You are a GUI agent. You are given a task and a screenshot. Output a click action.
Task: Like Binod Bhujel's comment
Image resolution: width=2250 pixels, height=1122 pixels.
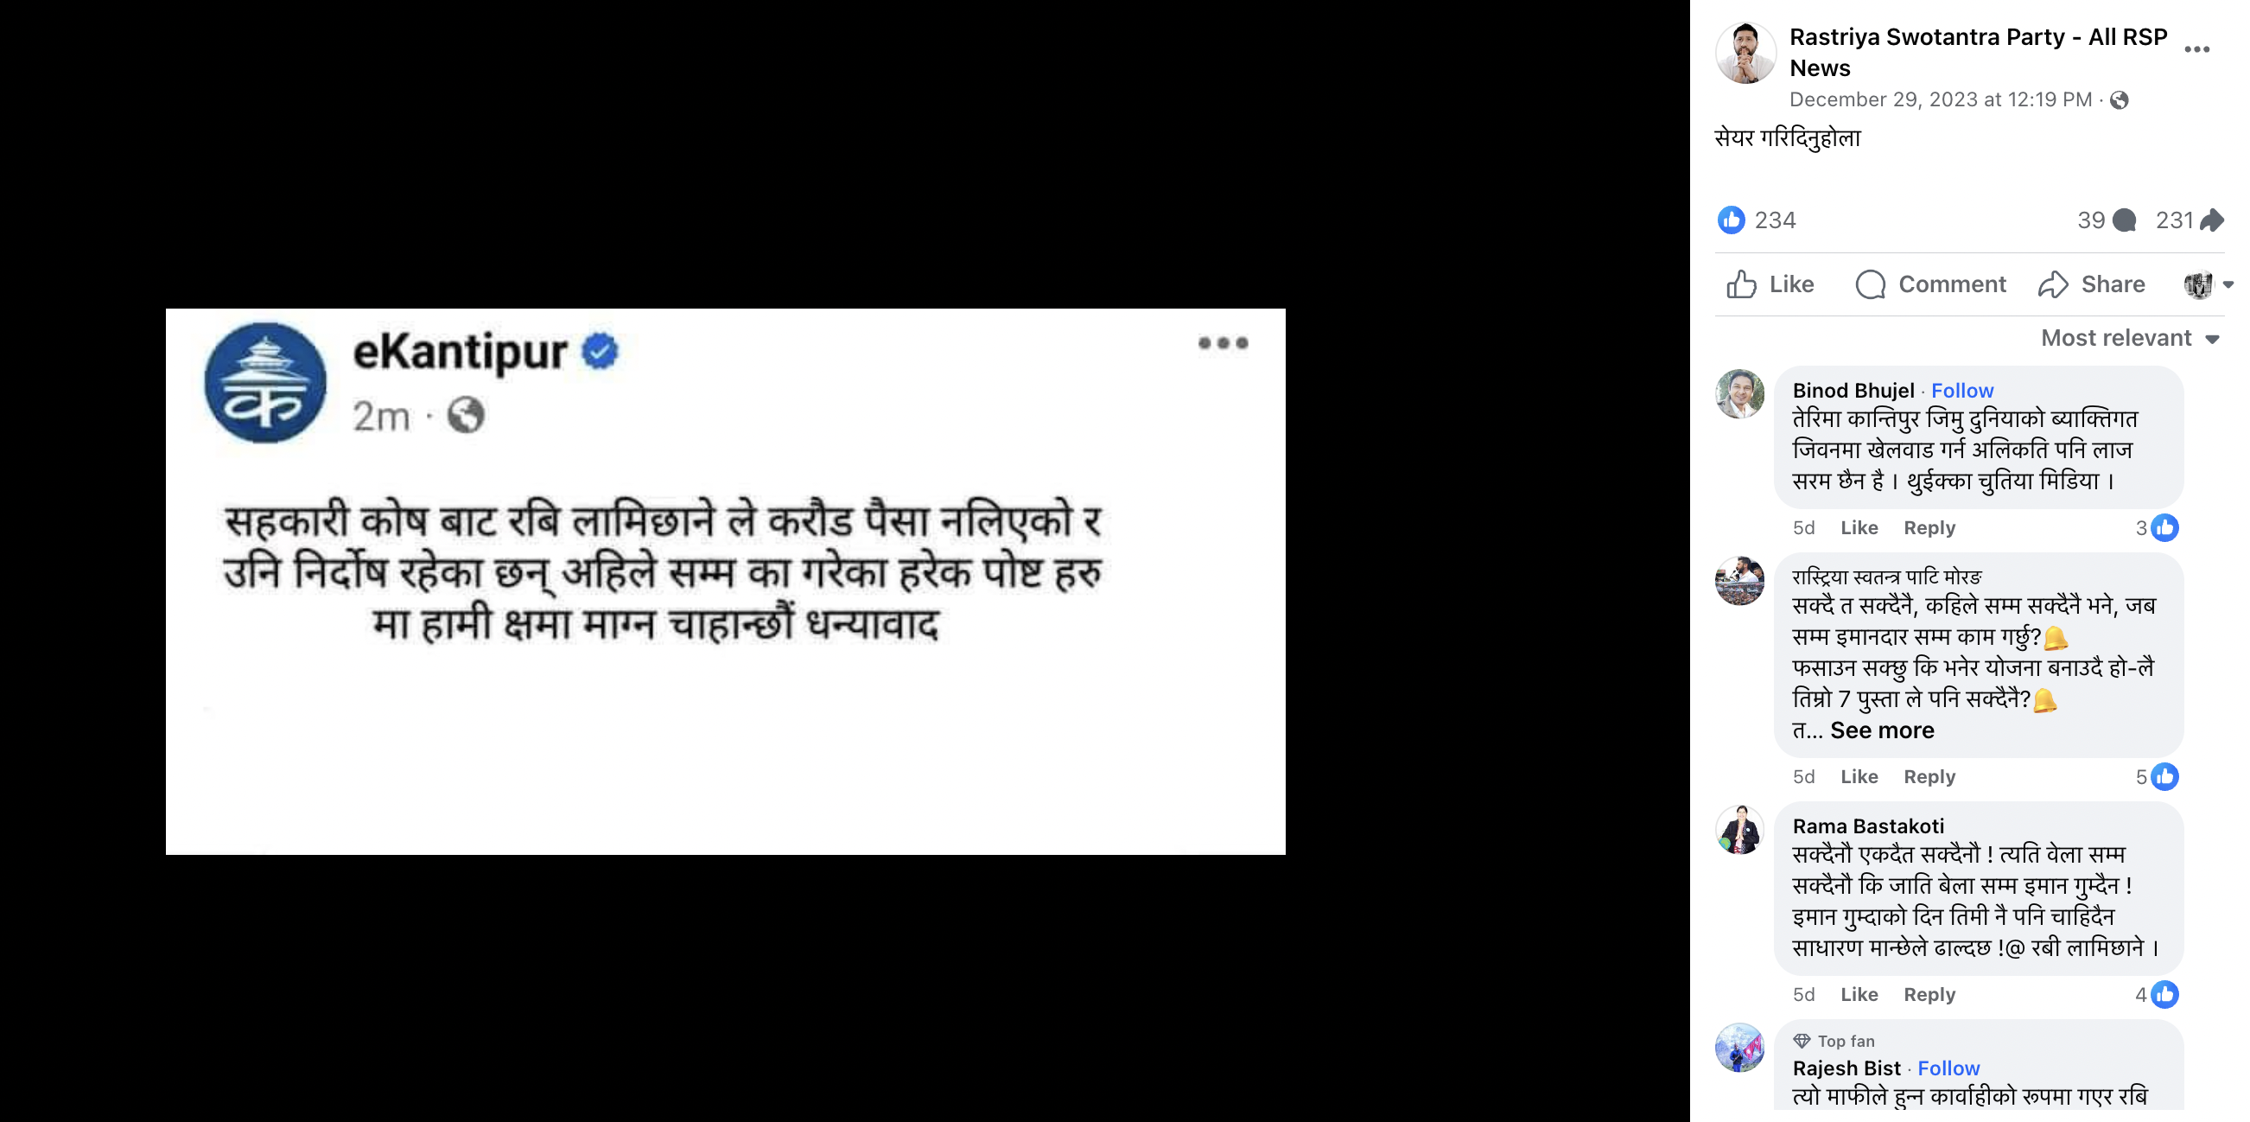(1859, 528)
